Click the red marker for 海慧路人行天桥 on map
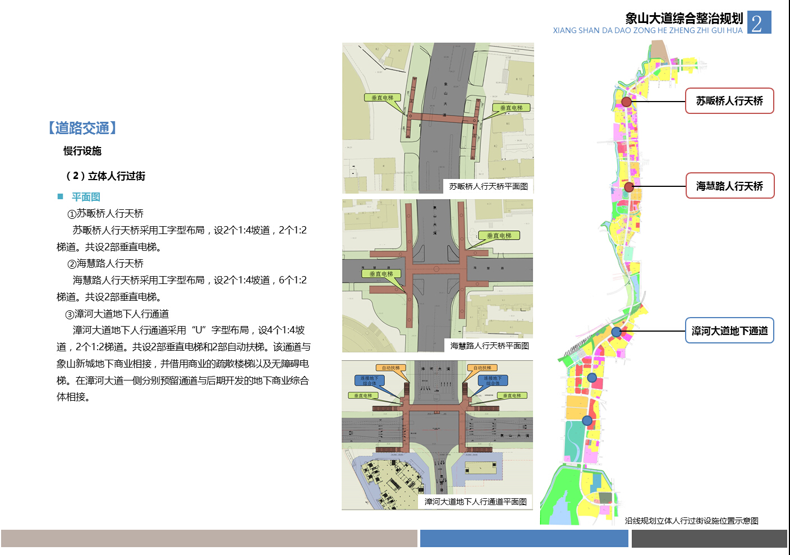790x555 pixels. click(629, 187)
